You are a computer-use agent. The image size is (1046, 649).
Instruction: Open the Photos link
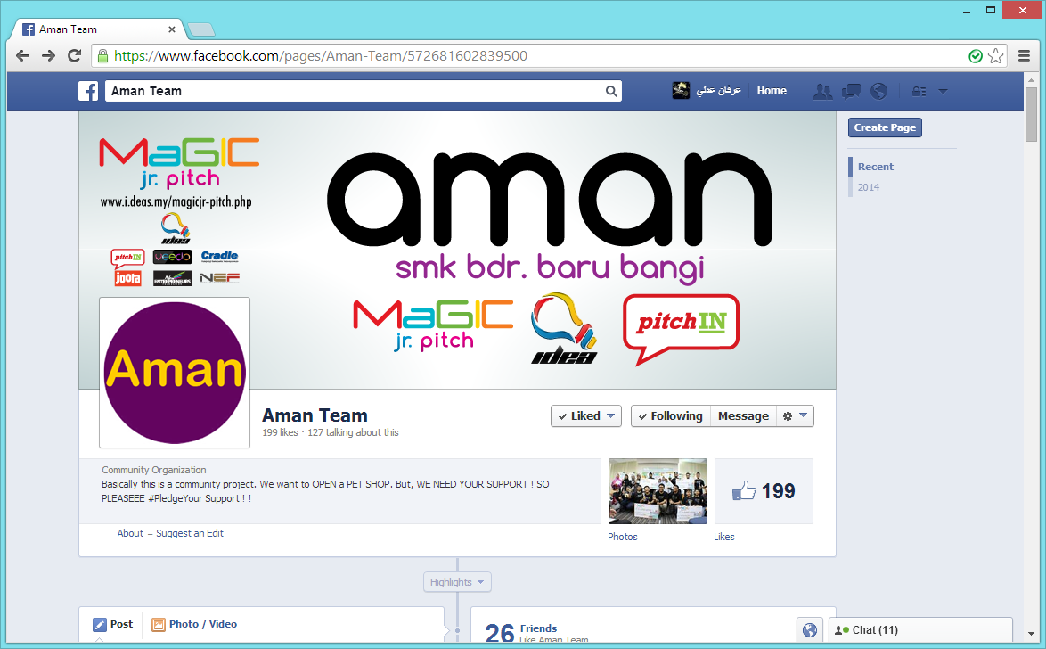[x=623, y=537]
